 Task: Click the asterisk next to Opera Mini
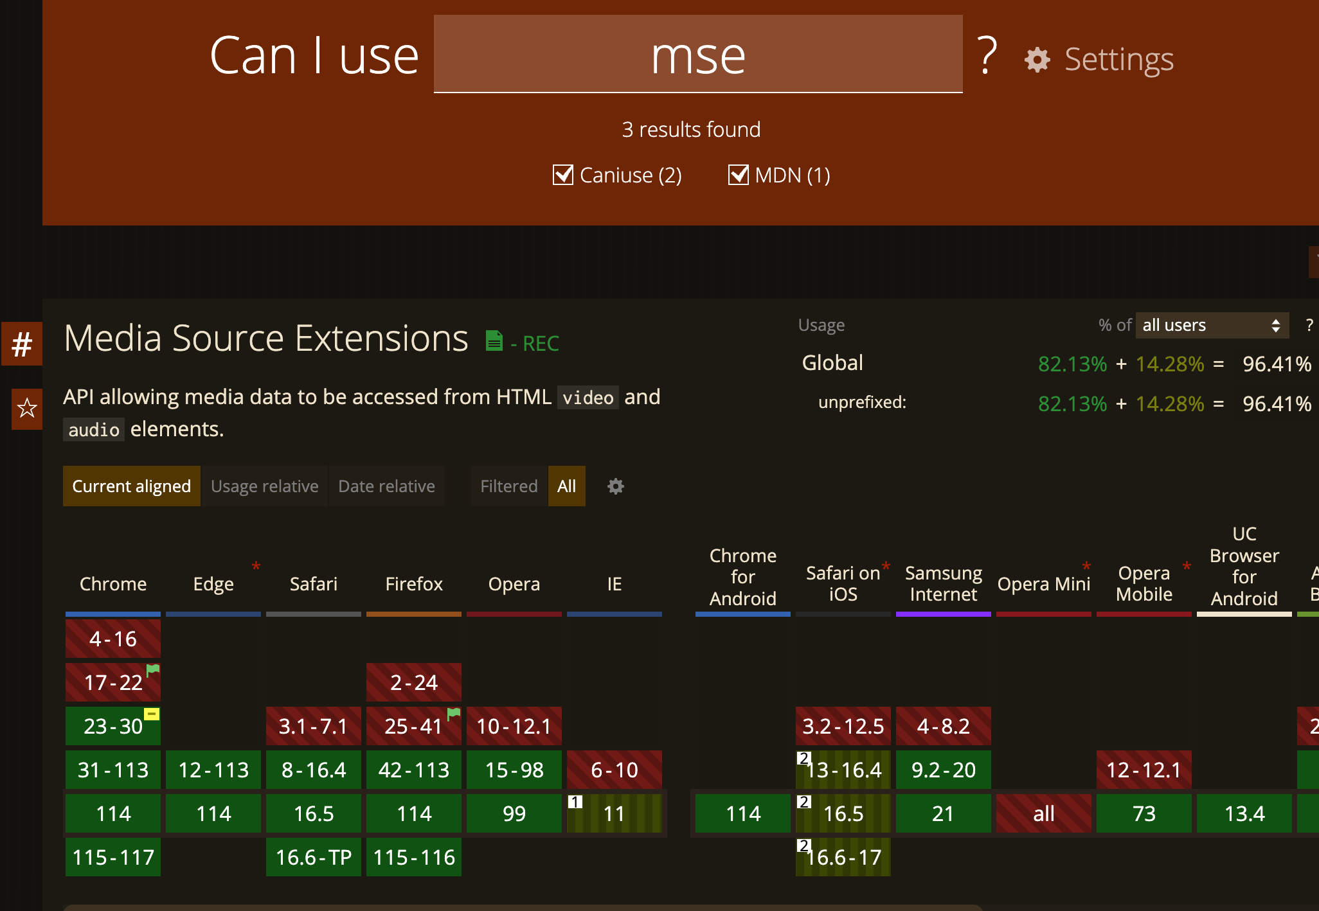click(x=1086, y=567)
